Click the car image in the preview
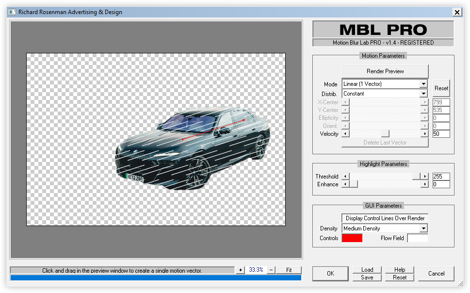 (193, 148)
